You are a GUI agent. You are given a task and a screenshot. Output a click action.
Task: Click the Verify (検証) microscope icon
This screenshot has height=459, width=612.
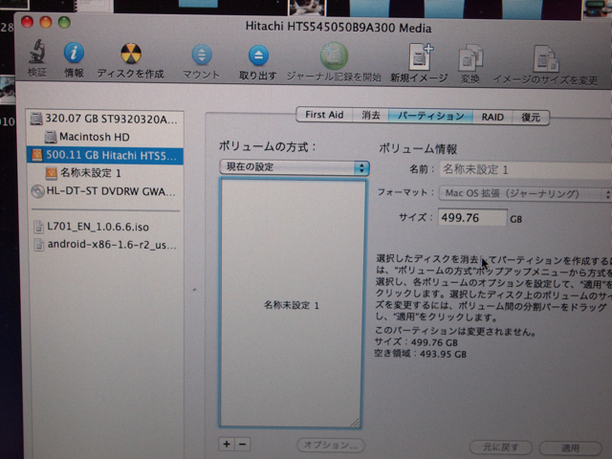38,55
